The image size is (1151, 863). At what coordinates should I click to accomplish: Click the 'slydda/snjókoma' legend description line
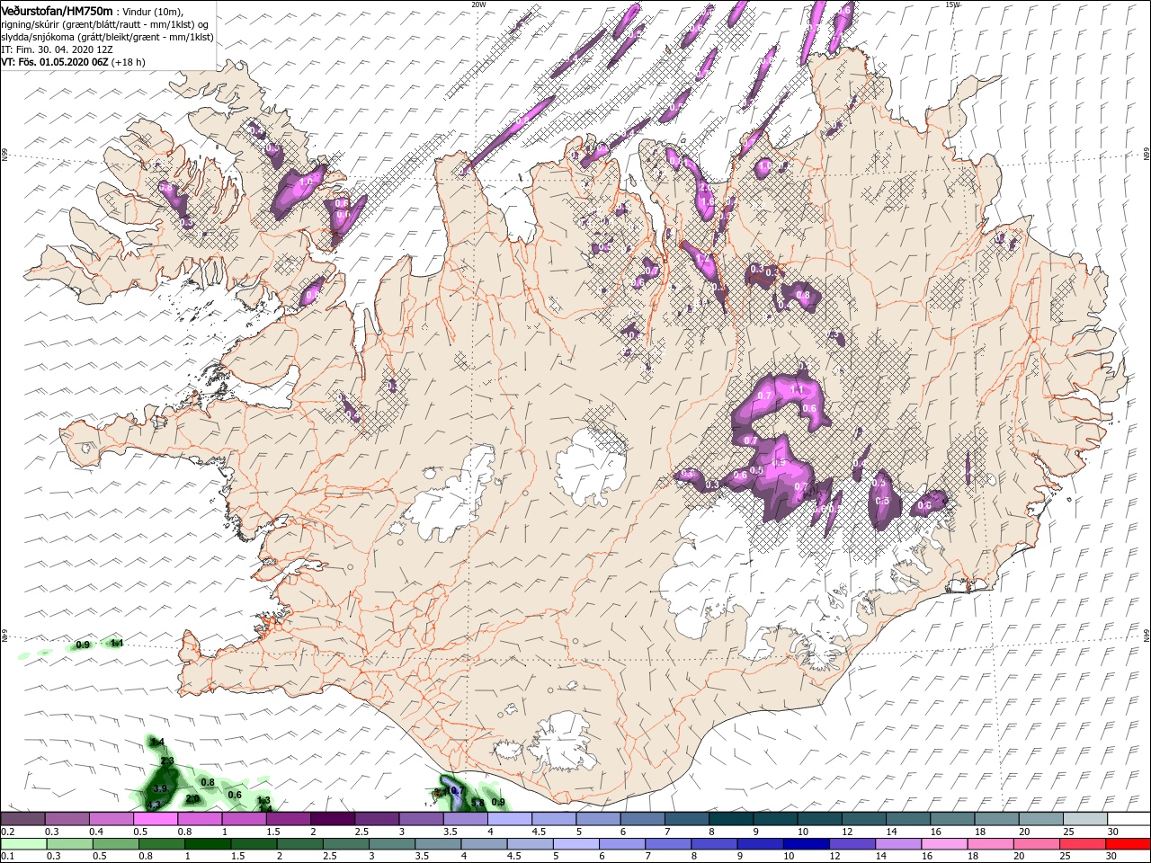pos(106,36)
